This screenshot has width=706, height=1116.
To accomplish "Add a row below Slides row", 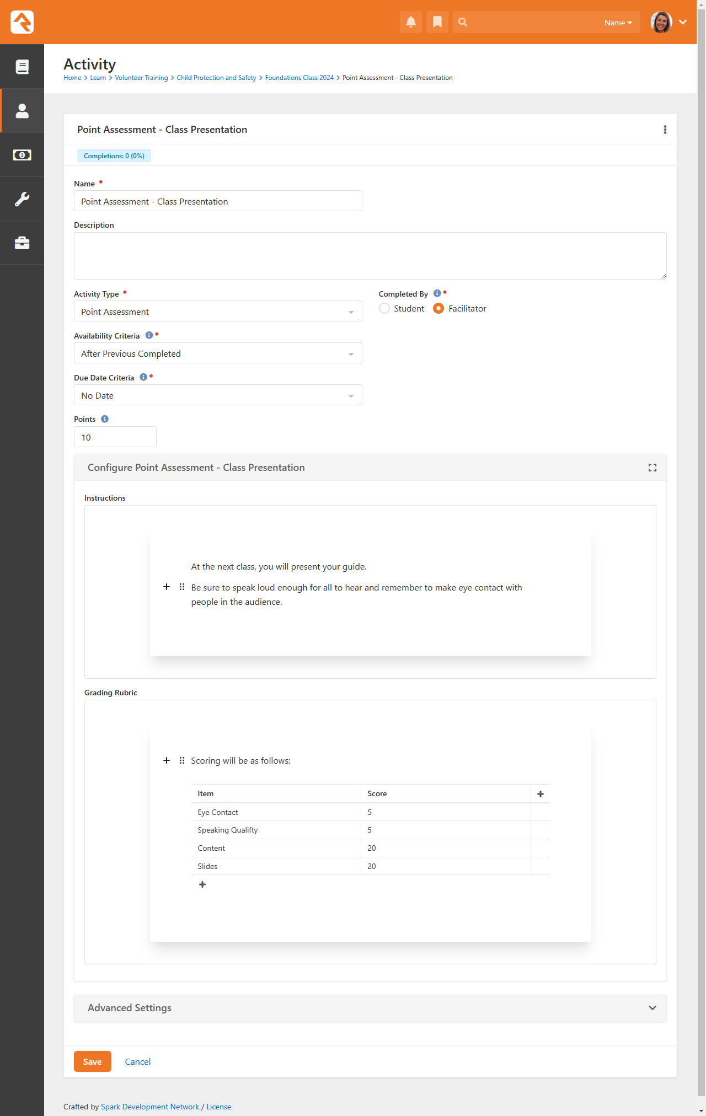I will click(x=202, y=884).
